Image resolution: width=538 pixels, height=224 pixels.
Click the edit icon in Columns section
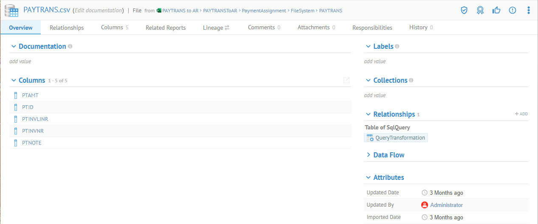point(346,80)
